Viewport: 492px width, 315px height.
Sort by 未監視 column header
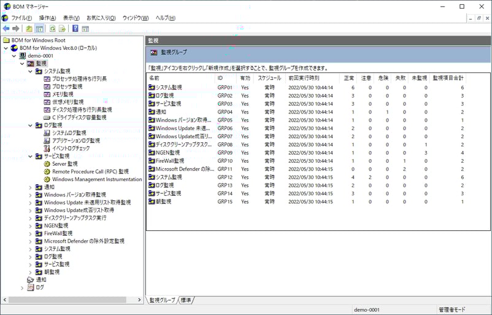(x=419, y=78)
